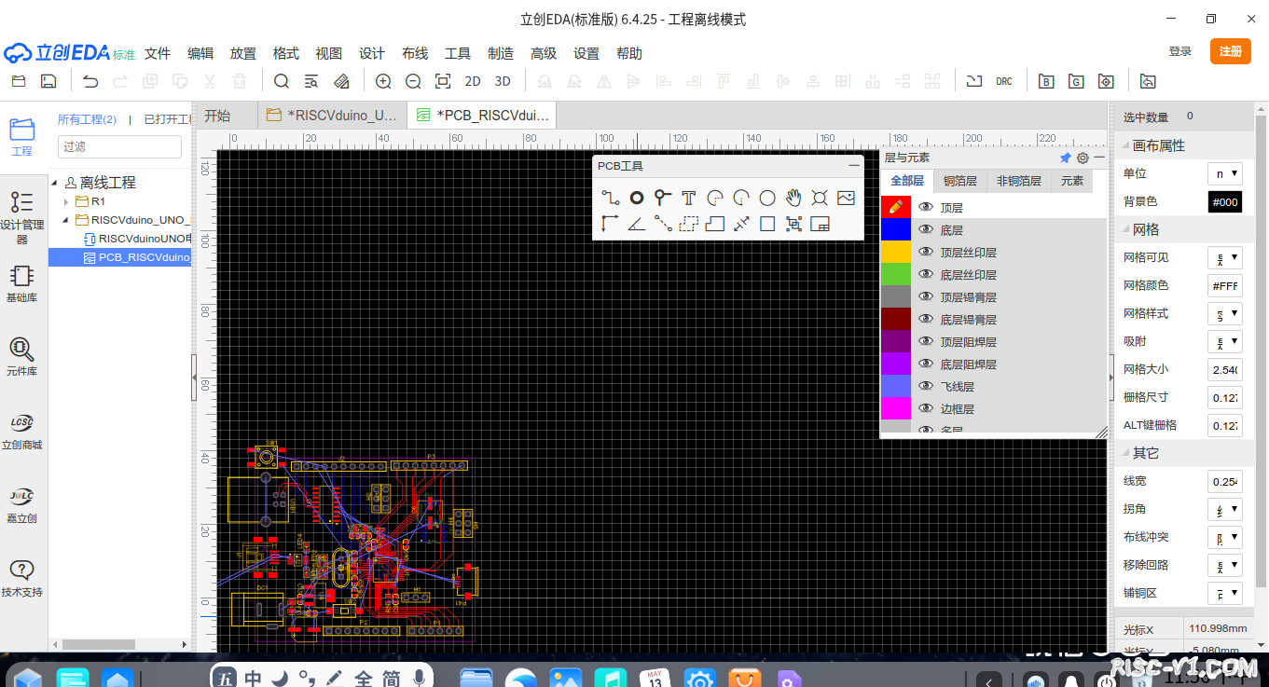Open the 元件库 panel in left sidebar
The image size is (1269, 687).
tap(21, 357)
